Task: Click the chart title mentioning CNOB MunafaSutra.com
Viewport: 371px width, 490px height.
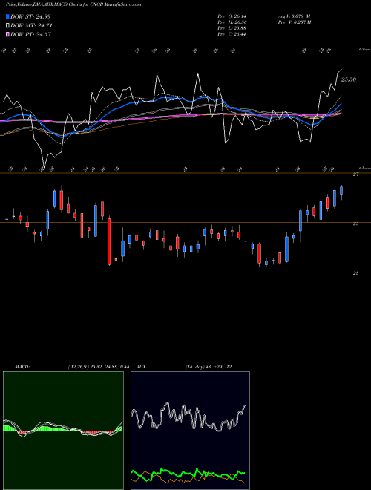Action: coord(73,4)
